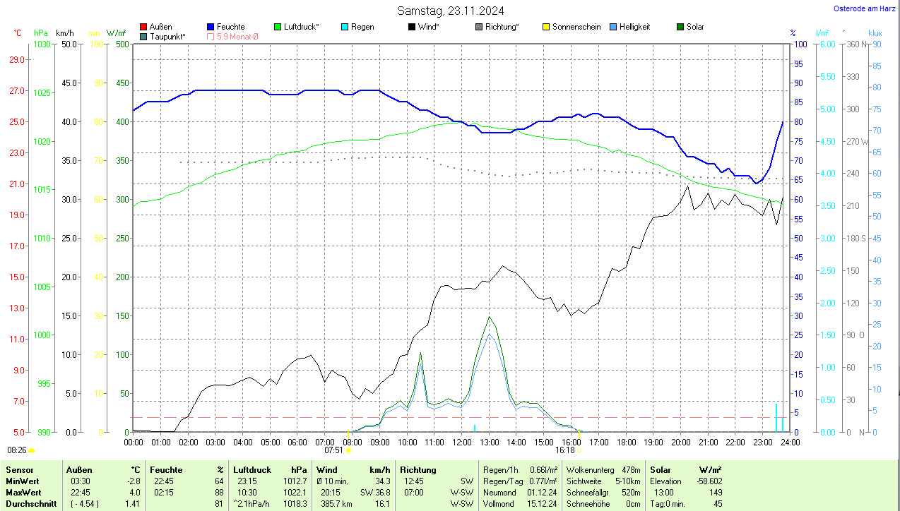Click the 12:00 tick on time axis
The width and height of the screenshot is (900, 511).
461,442
